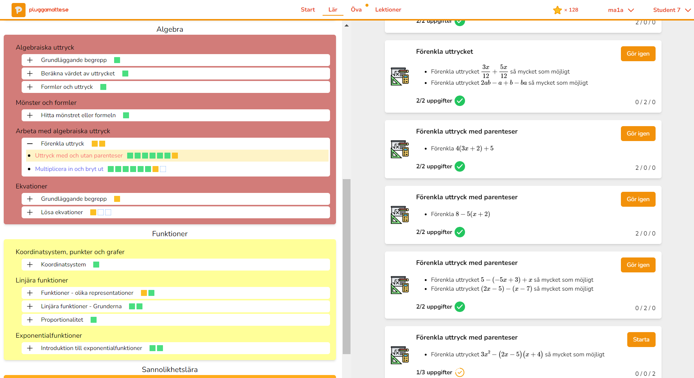Click the pluggamatte.se logo icon
The width and height of the screenshot is (694, 378).
[18, 10]
